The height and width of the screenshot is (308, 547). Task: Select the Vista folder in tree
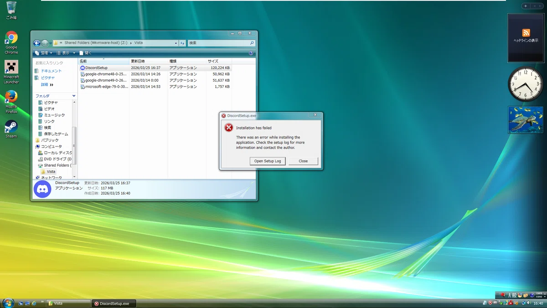[x=48, y=172]
